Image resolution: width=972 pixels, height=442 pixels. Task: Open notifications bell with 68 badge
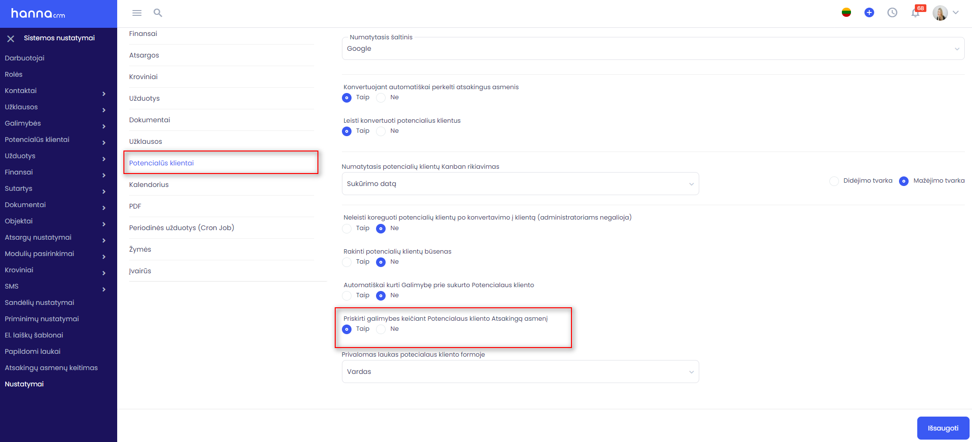pos(916,12)
